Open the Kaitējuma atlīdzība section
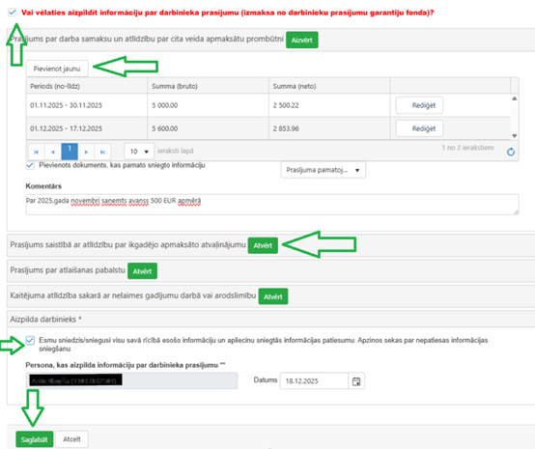Viewport: 535px width, 449px height. tap(273, 296)
